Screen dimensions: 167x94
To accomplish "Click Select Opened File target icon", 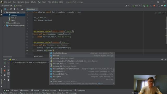I will coord(11,9).
